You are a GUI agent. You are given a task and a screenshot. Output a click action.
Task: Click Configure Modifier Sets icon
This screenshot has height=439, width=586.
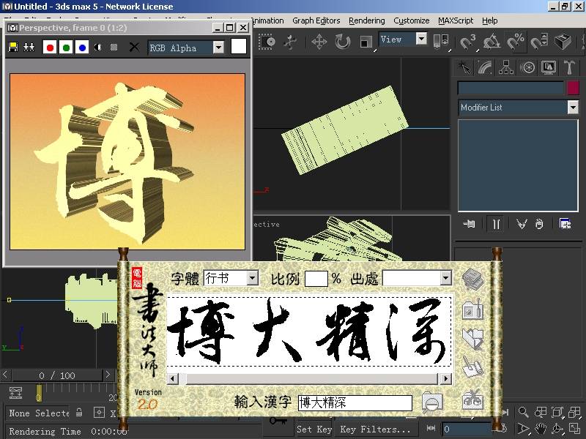565,224
